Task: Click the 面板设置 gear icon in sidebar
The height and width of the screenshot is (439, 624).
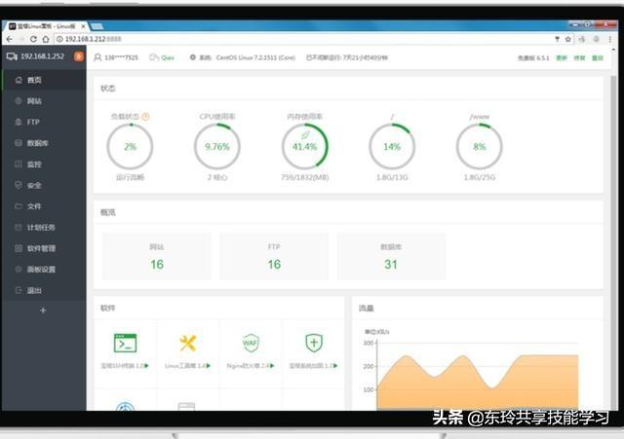Action: (19, 270)
